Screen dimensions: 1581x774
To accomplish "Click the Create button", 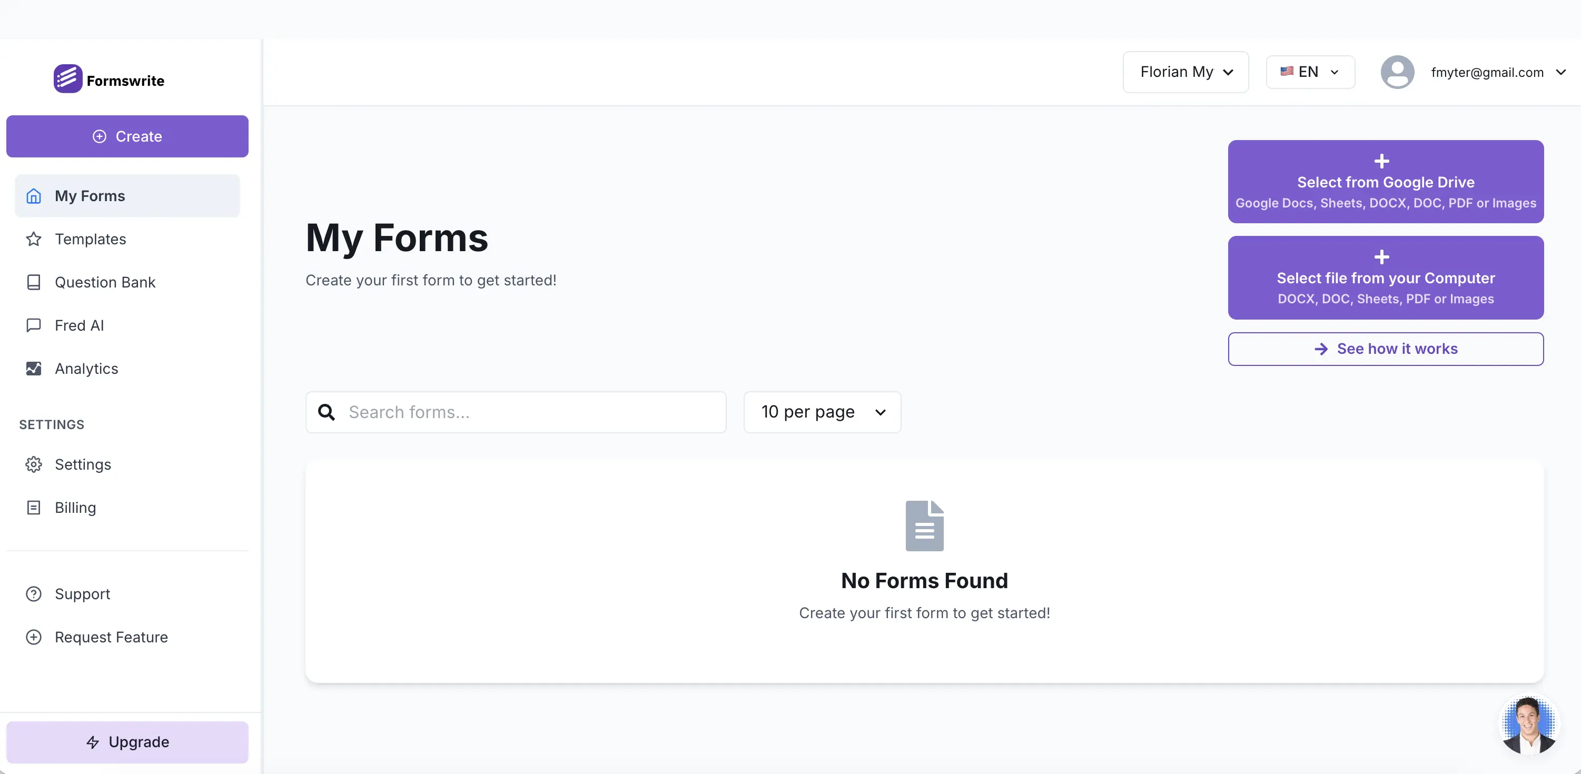I will (x=127, y=136).
